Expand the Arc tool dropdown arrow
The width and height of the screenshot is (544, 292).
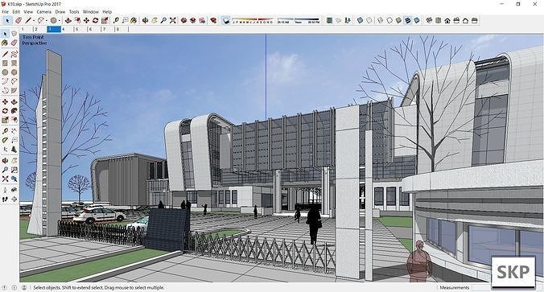[x=47, y=21]
